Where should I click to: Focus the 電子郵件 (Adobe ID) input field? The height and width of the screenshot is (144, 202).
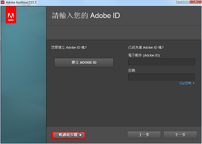(161, 62)
